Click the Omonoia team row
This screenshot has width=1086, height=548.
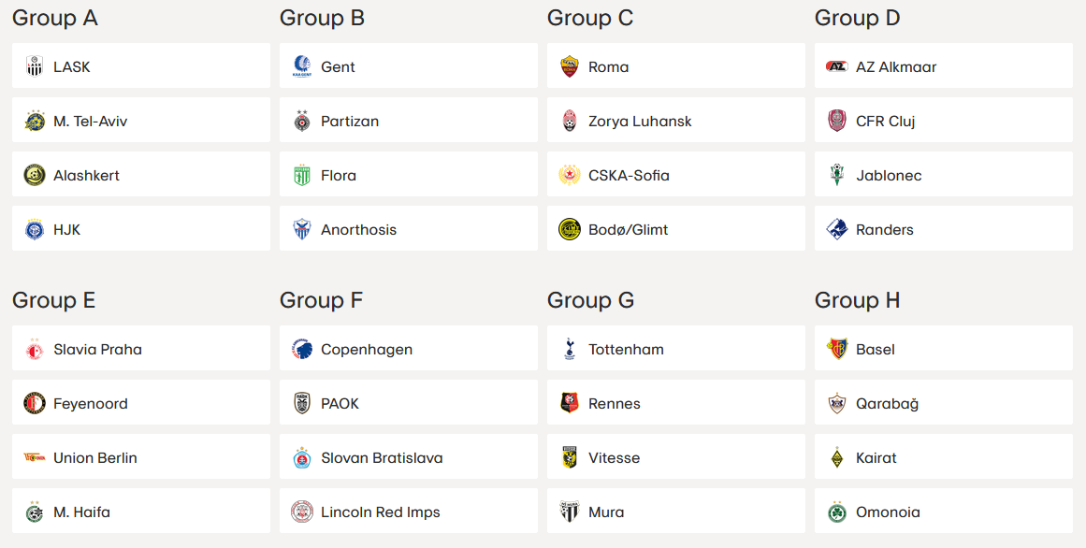click(x=943, y=512)
